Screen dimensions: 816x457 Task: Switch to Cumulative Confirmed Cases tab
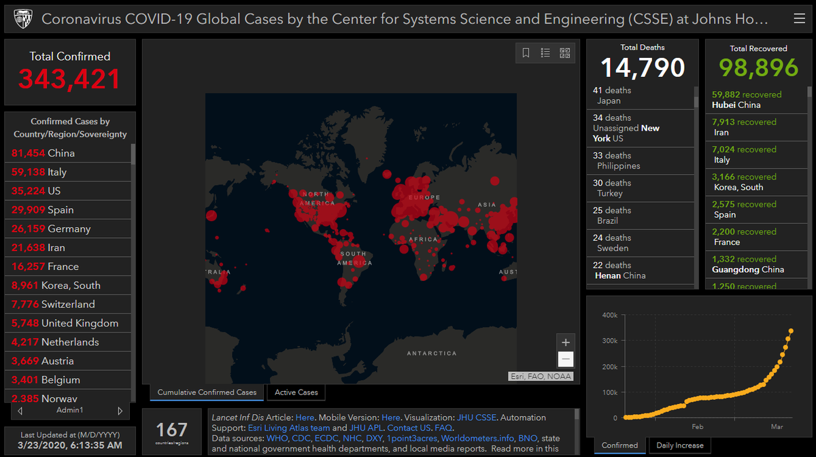pos(207,392)
